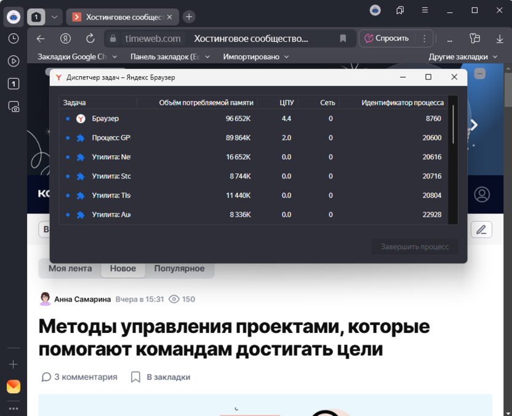Switch to the Новое tab
The width and height of the screenshot is (512, 416).
pyautogui.click(x=123, y=268)
